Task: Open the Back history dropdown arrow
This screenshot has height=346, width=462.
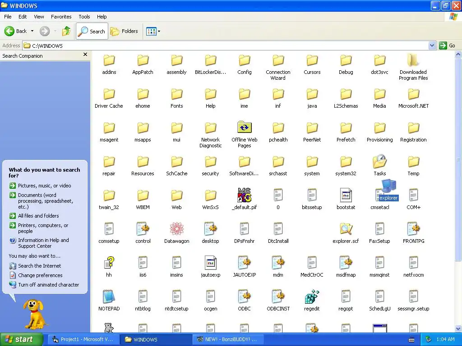Action: (x=32, y=31)
